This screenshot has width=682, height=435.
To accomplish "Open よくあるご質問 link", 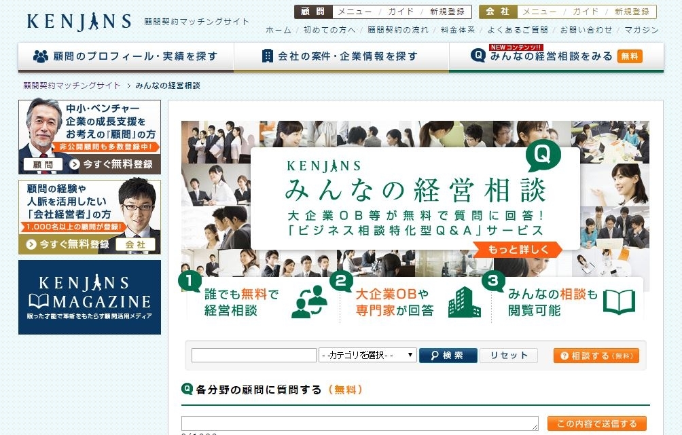I will tap(518, 30).
